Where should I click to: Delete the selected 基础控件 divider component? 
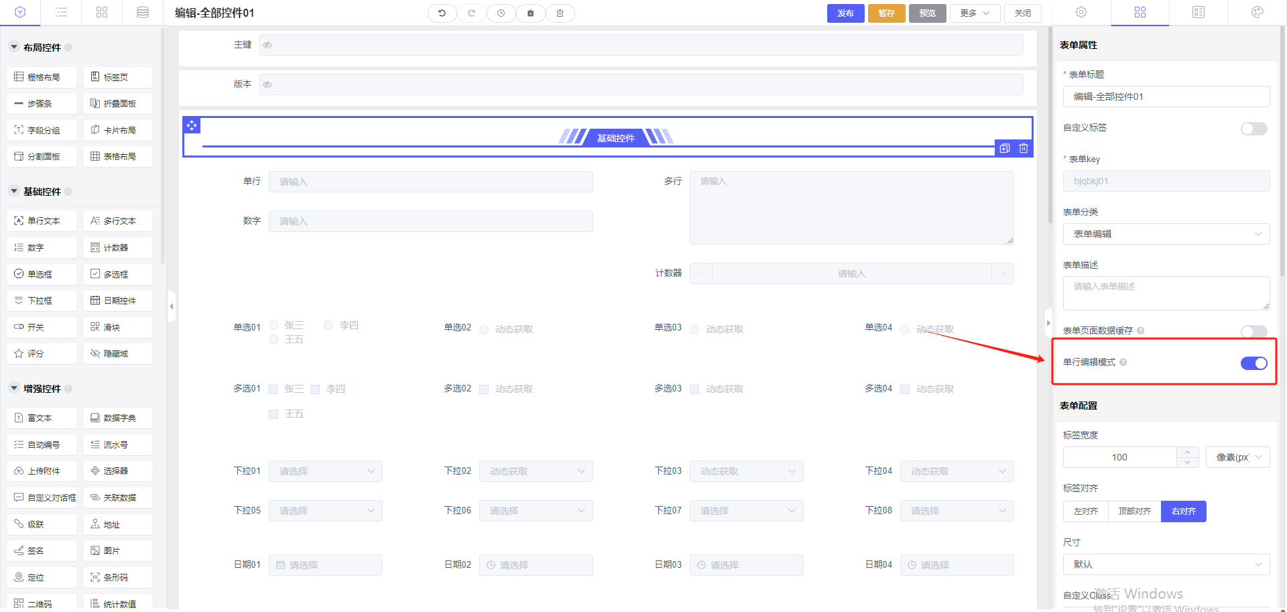tap(1024, 149)
